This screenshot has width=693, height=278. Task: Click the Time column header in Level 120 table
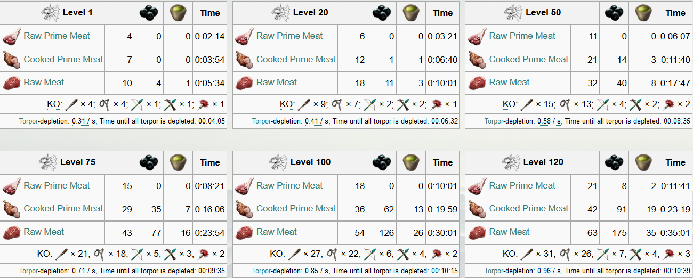coord(675,162)
